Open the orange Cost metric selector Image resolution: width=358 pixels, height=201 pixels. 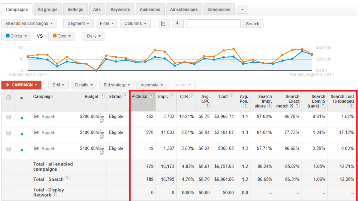point(62,36)
